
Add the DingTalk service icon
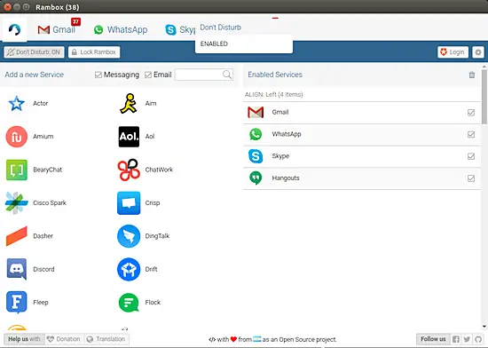[x=129, y=236]
